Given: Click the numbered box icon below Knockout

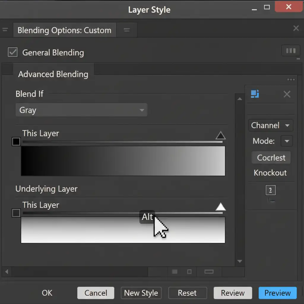Looking at the screenshot, I should point(270,190).
